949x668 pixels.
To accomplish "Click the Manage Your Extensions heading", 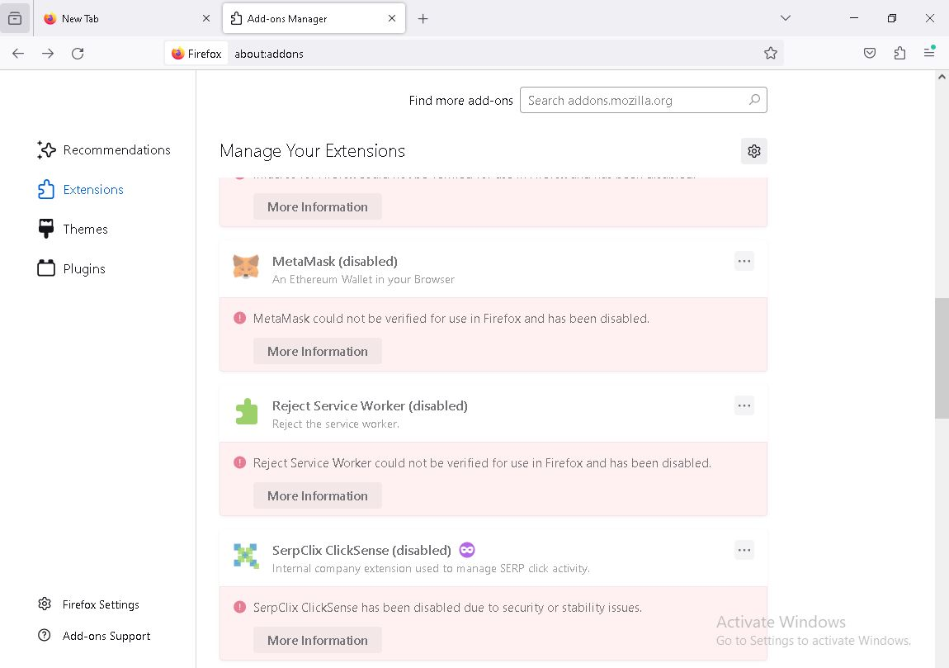I will coord(312,151).
